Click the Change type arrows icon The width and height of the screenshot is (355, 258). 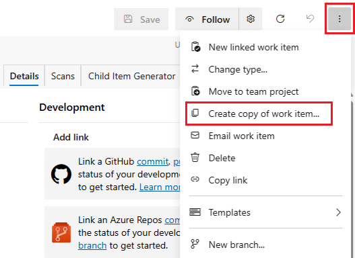195,69
